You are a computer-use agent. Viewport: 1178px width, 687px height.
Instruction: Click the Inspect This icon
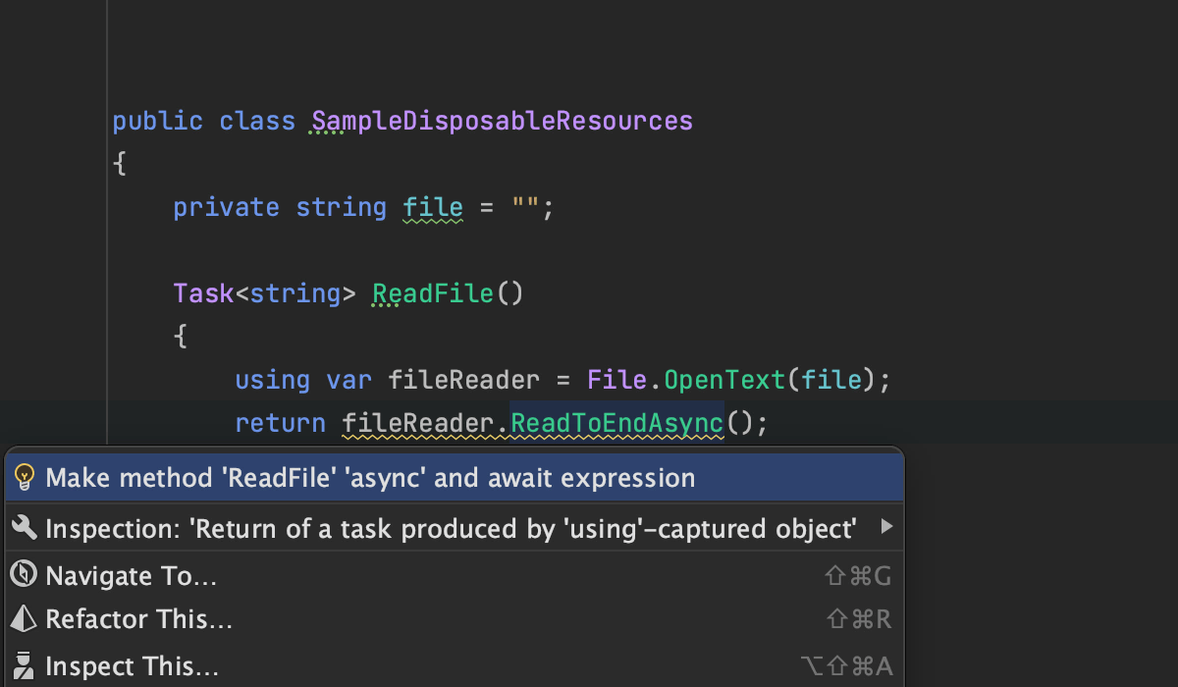(25, 666)
